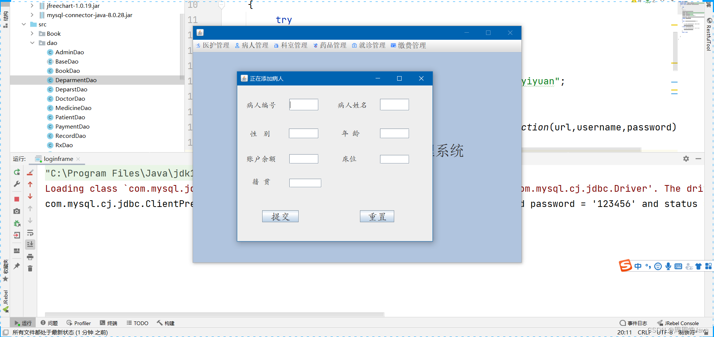
Task: Expand the jfreechart-1.0.19.jar entry
Action: tap(32, 6)
